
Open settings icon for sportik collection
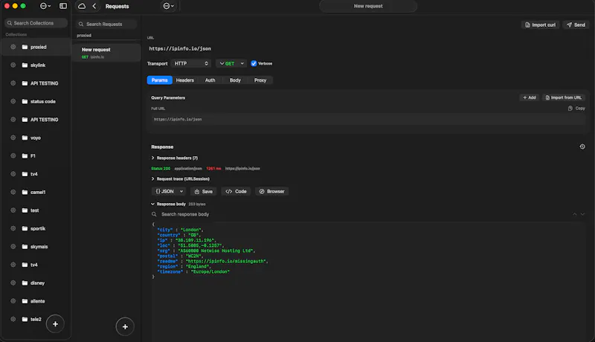pos(13,228)
